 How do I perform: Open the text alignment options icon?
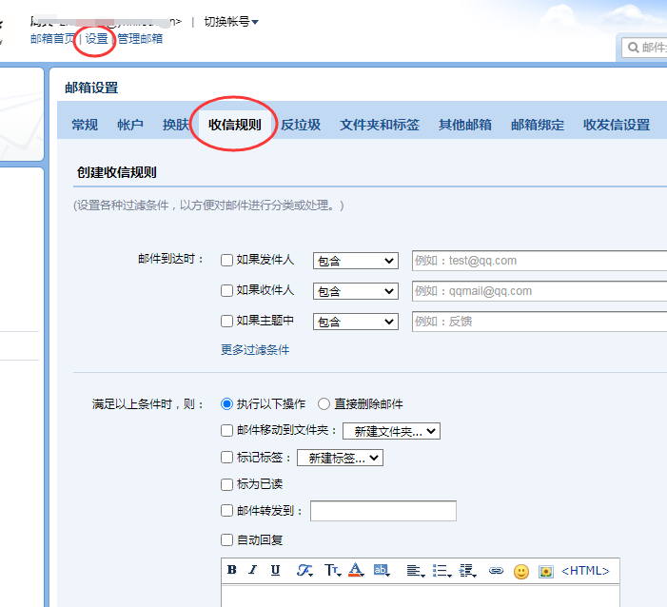coord(415,571)
